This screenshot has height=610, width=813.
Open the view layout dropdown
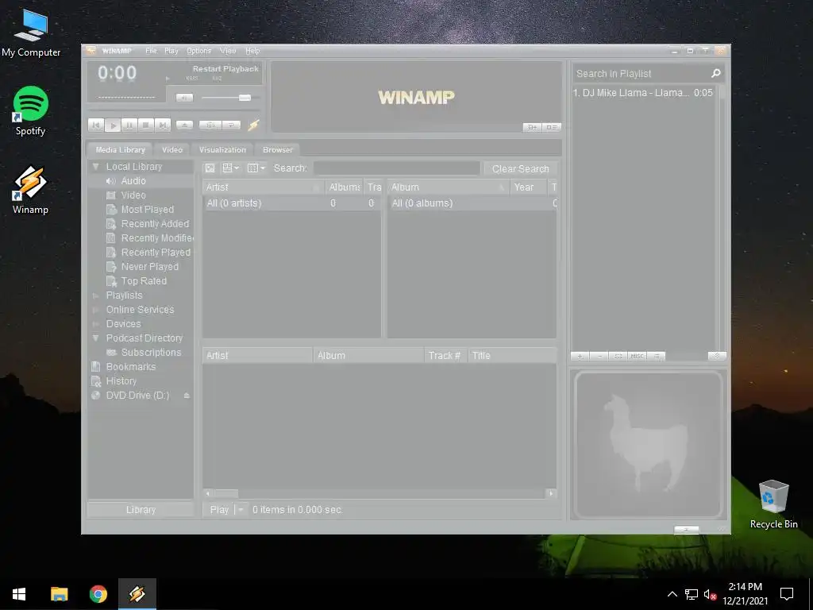pyautogui.click(x=231, y=168)
